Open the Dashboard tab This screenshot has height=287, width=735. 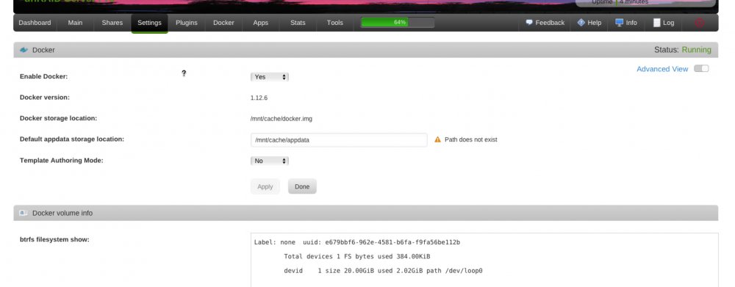(35, 23)
